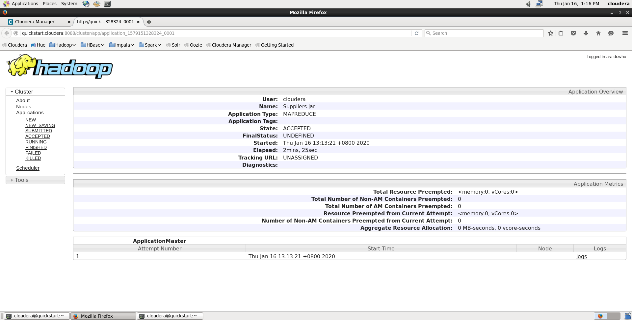Expand the Hadoop bookmarks folder
The width and height of the screenshot is (632, 320).
[x=63, y=45]
